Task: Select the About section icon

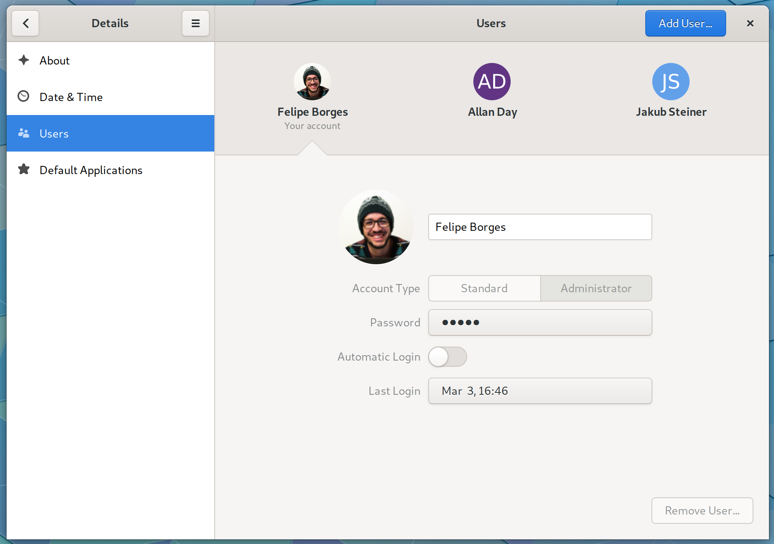Action: pyautogui.click(x=24, y=60)
